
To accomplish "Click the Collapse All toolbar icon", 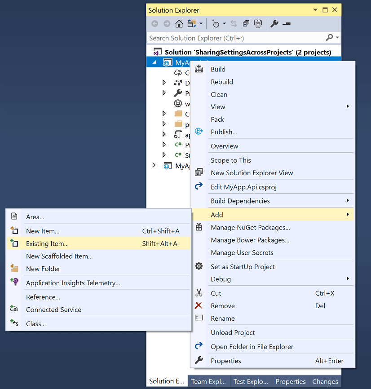I will [246, 24].
